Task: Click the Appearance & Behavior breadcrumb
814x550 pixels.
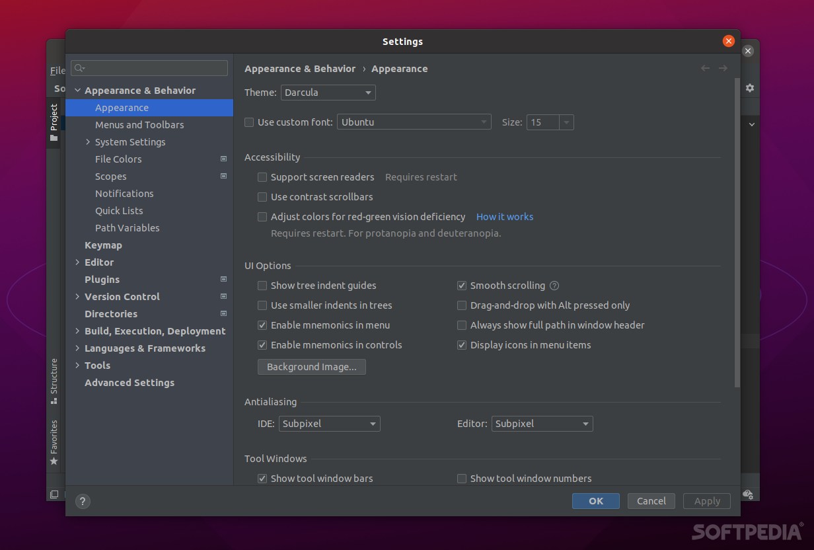Action: 300,69
